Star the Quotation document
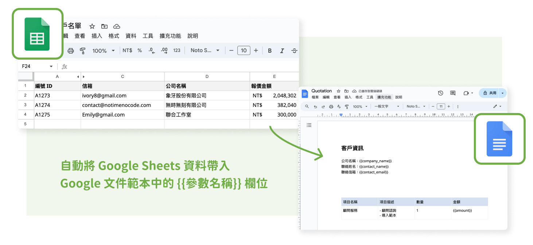This screenshot has width=533, height=245. [x=338, y=91]
